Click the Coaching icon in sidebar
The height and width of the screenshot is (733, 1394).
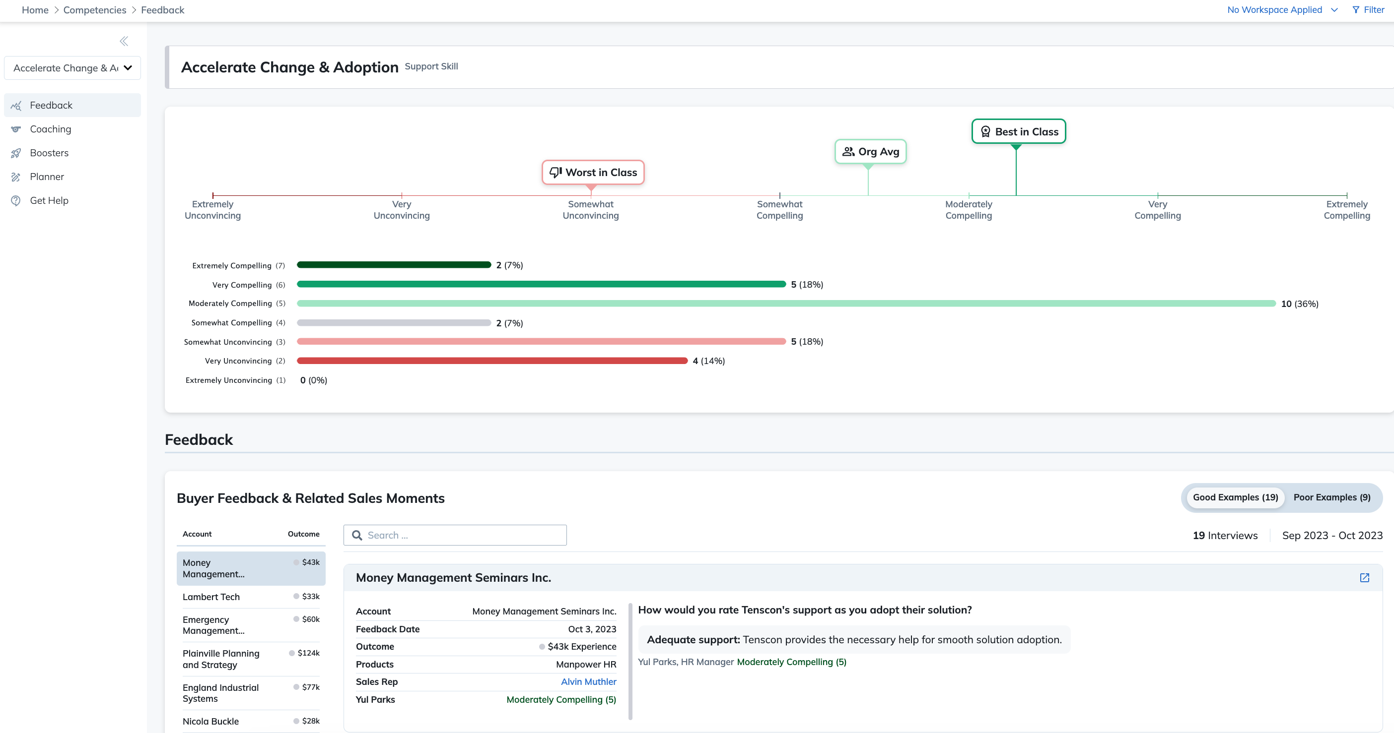(16, 129)
